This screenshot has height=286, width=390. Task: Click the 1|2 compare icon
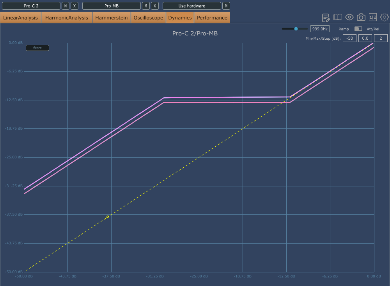pyautogui.click(x=372, y=17)
